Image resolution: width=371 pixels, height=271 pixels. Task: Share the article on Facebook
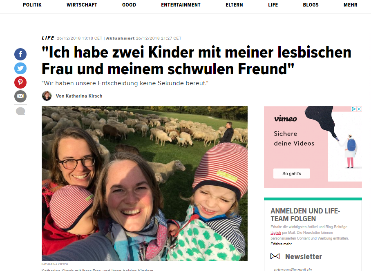pyautogui.click(x=20, y=54)
